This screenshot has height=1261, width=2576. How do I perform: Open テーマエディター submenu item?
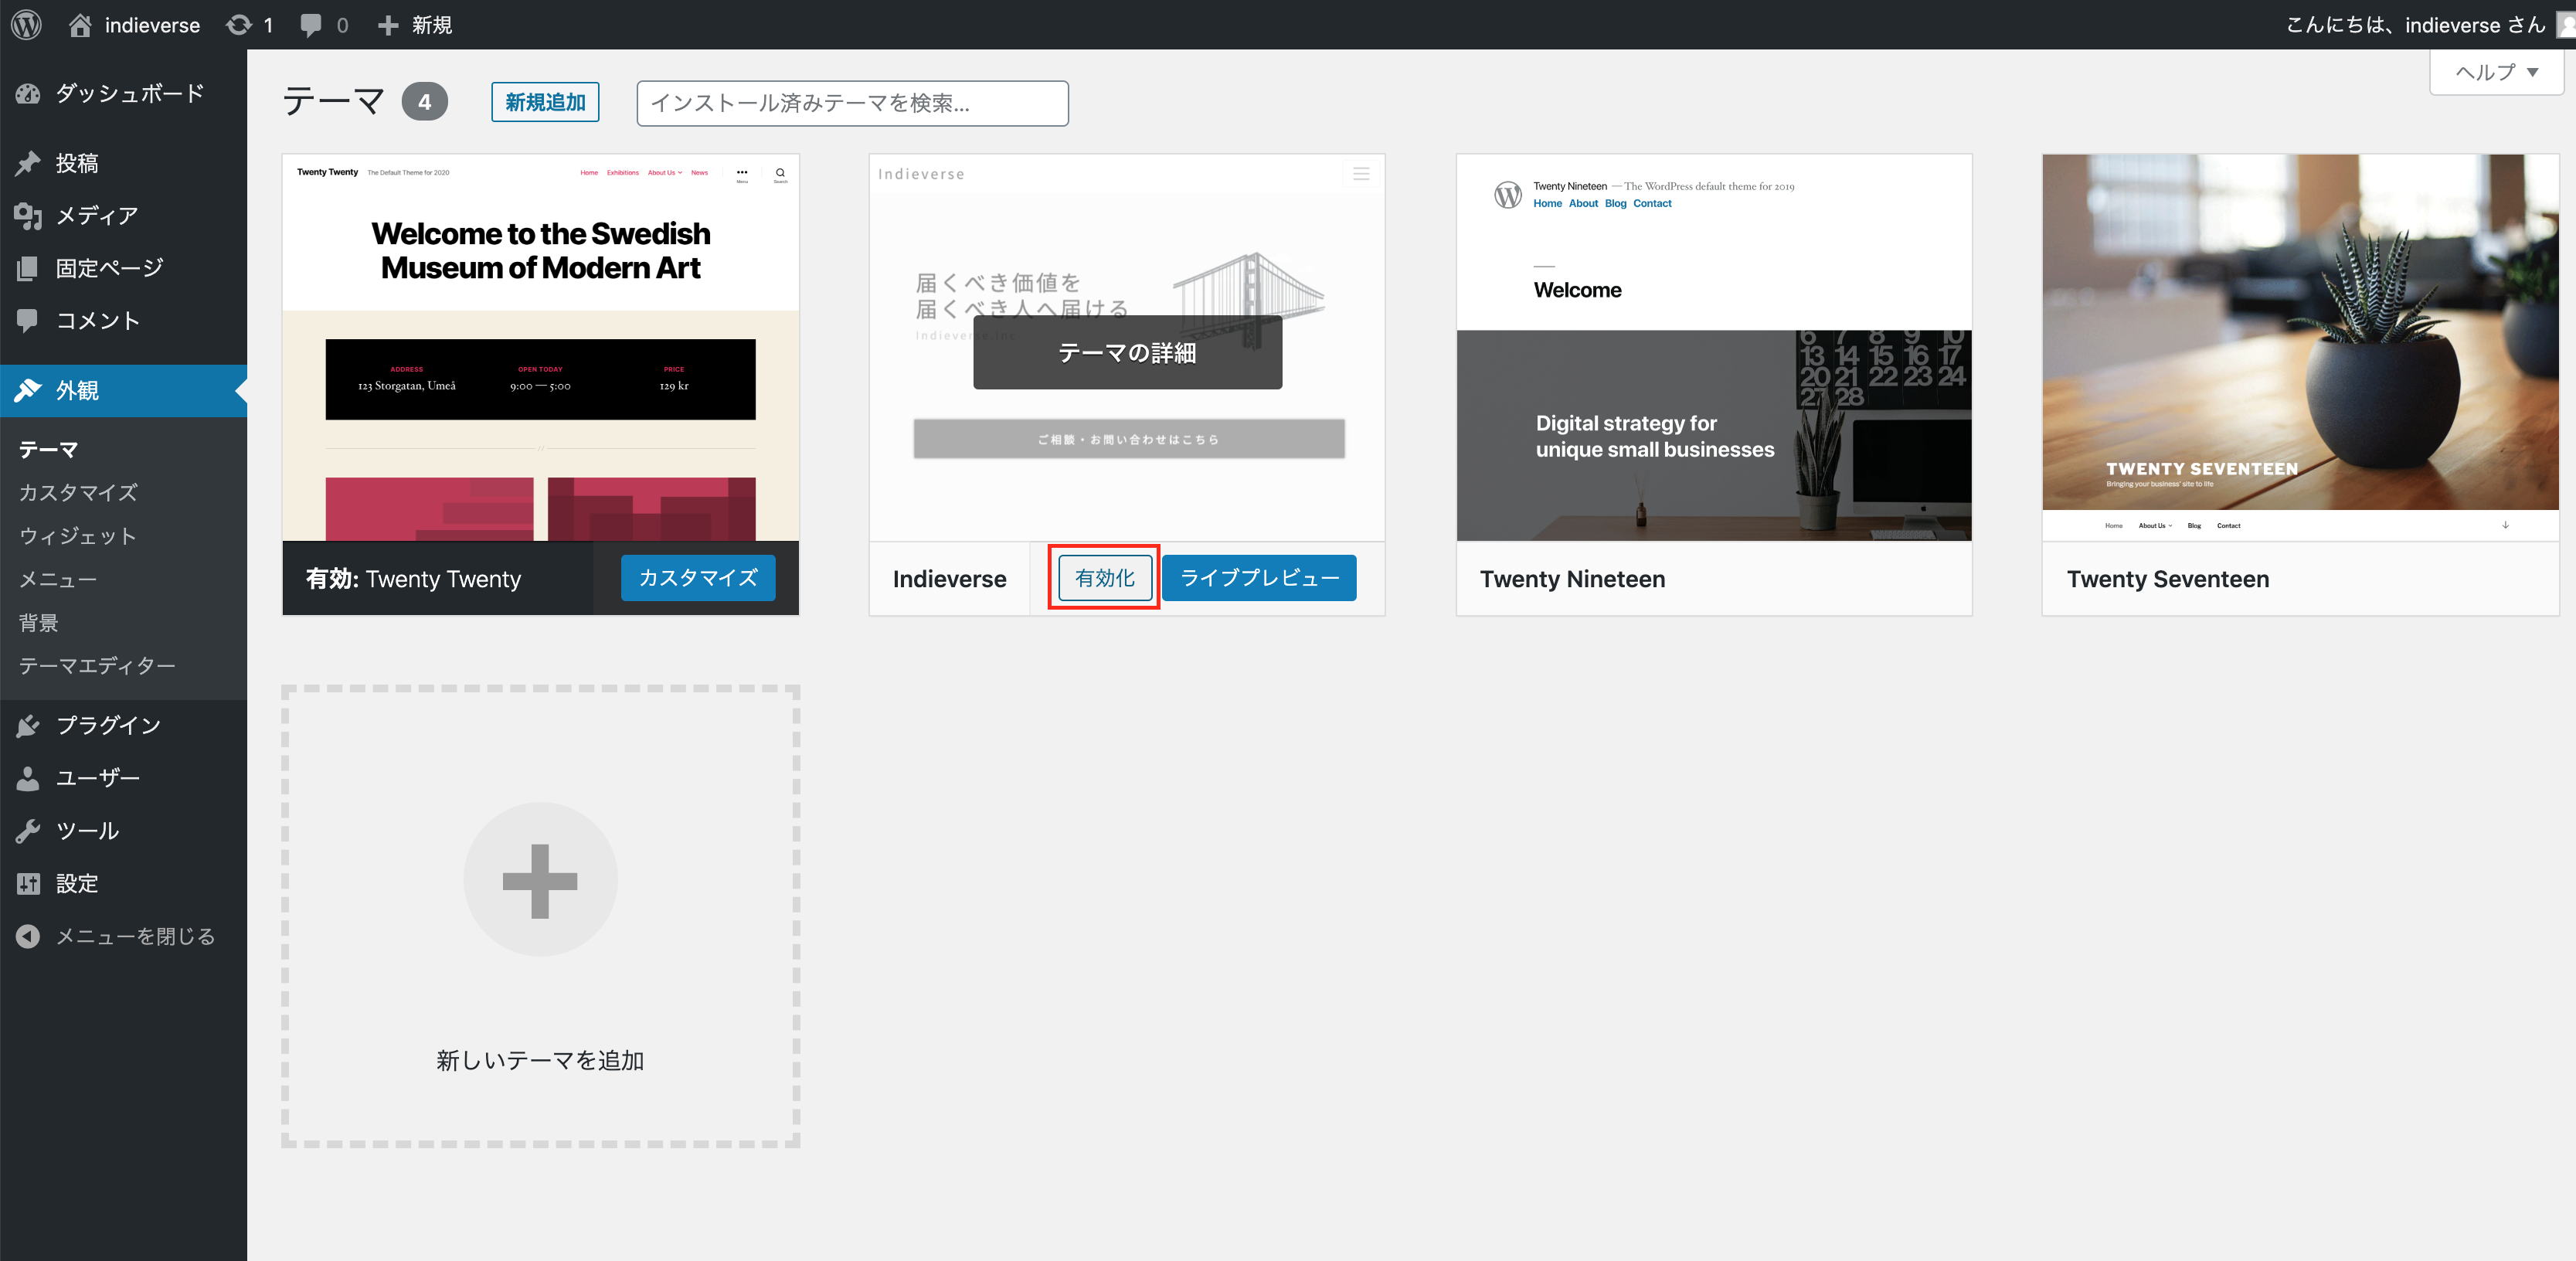click(x=97, y=665)
